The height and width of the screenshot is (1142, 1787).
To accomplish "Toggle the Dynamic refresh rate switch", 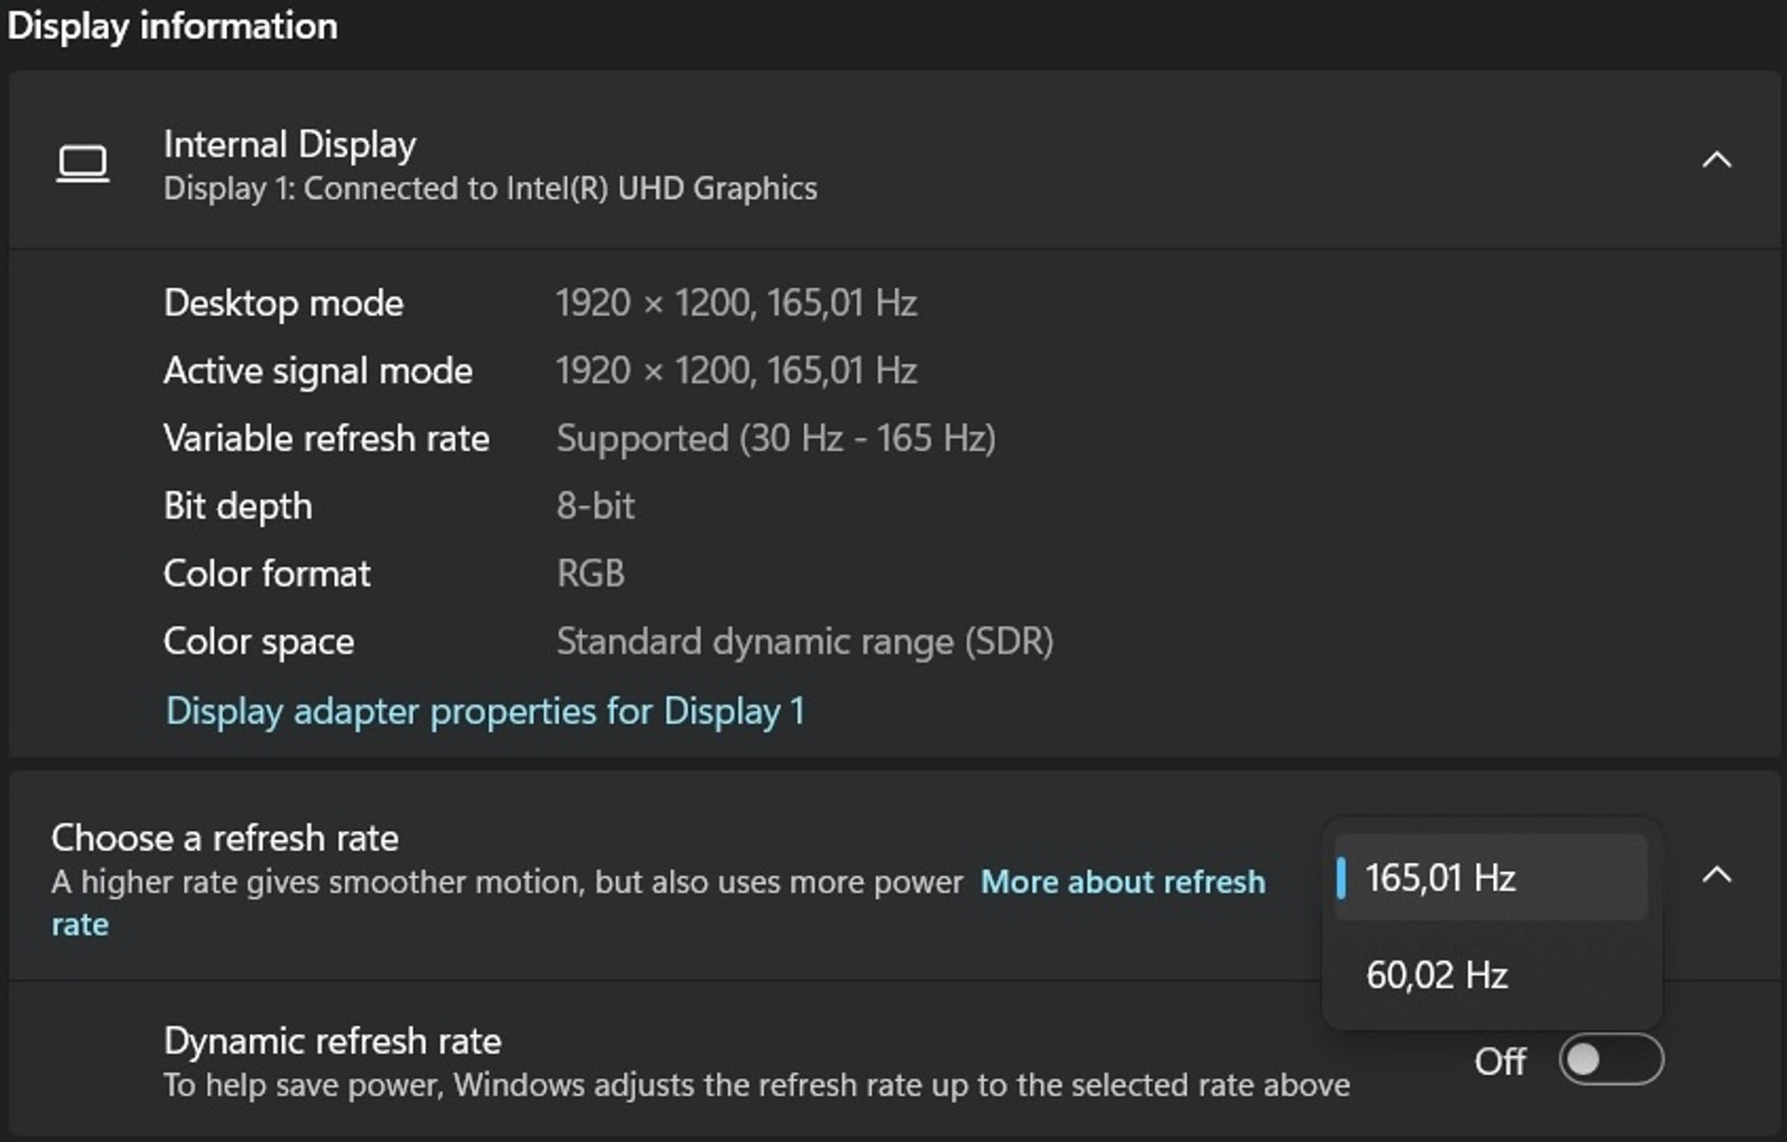I will coord(1611,1059).
